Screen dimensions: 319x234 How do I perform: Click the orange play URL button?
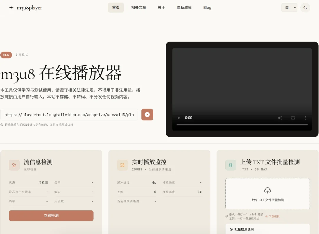point(147,115)
